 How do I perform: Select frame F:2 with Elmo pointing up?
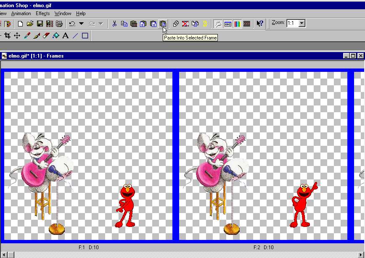(x=263, y=156)
